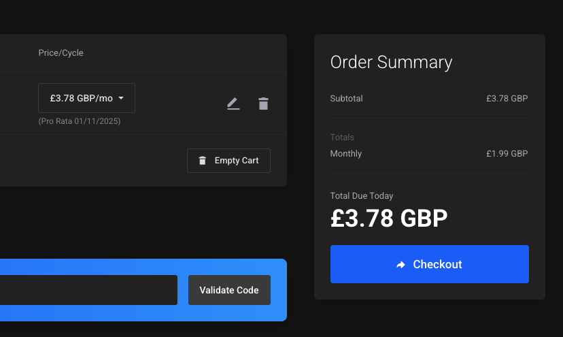Screen dimensions: 563x337
Task: Proceed to Checkout
Action: coord(430,264)
